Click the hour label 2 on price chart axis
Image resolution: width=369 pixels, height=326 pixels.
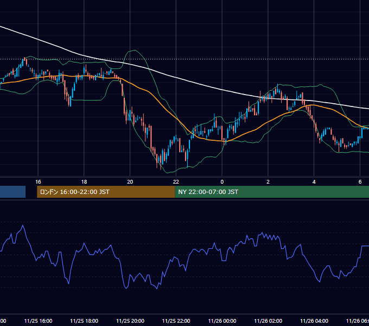coord(268,182)
